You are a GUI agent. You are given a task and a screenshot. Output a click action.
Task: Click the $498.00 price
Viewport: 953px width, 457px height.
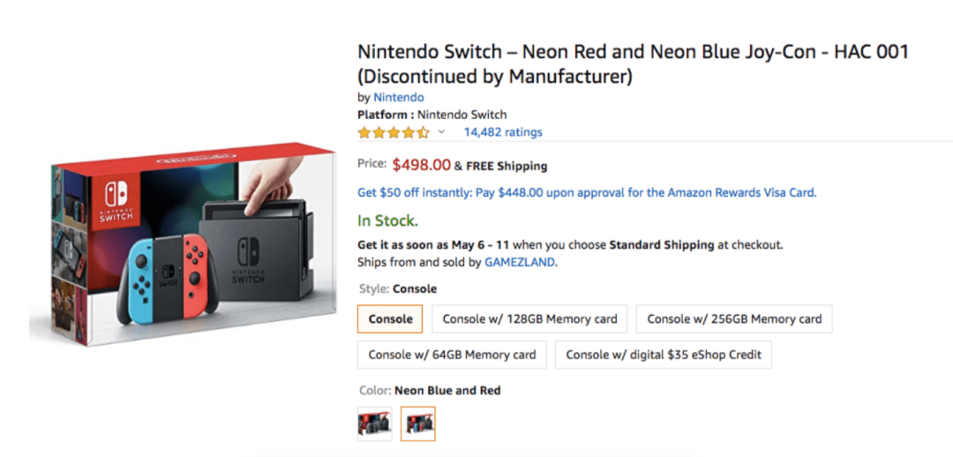pos(421,165)
